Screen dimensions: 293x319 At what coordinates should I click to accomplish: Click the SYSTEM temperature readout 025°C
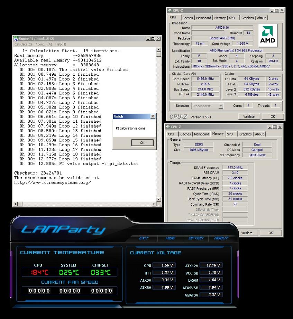click(x=69, y=272)
